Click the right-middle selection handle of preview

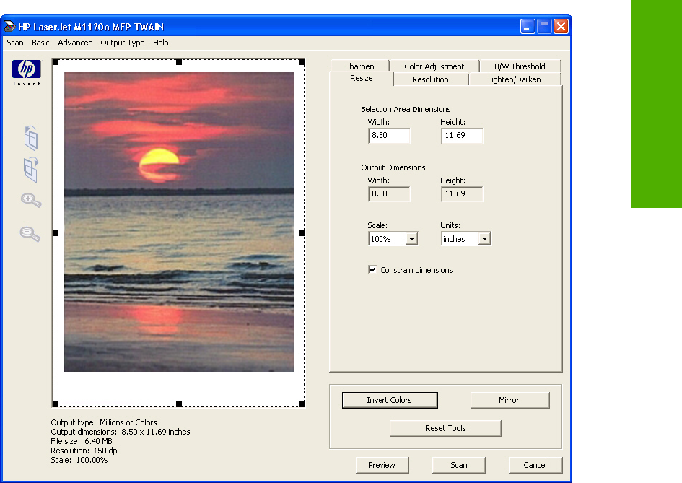tap(302, 233)
